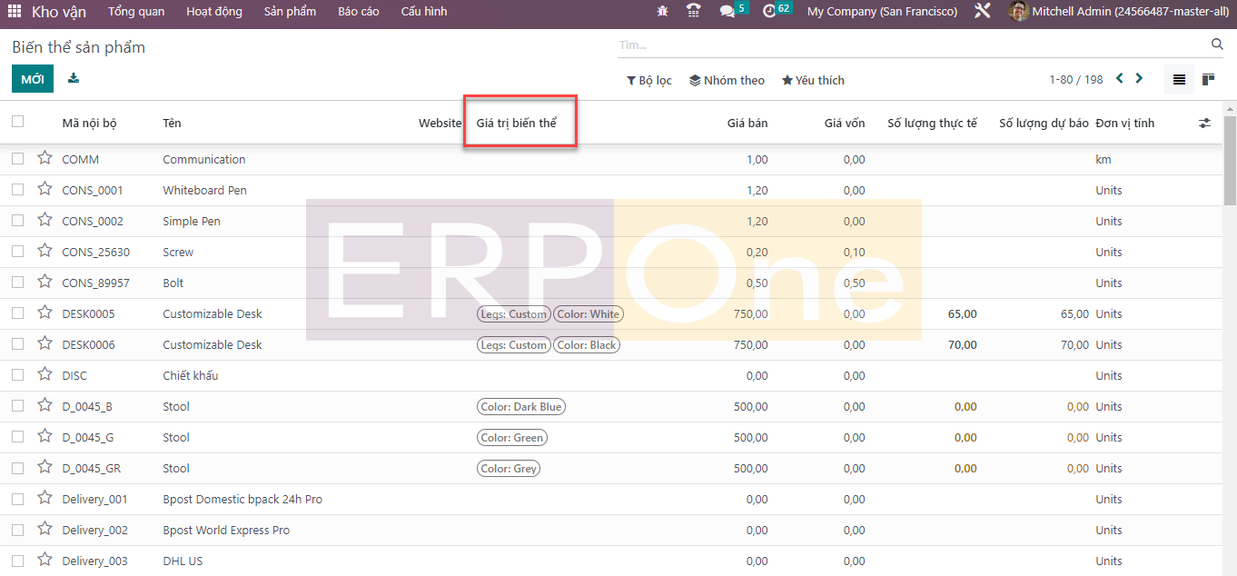Switch to kanban view
This screenshot has width=1237, height=576.
(x=1208, y=80)
